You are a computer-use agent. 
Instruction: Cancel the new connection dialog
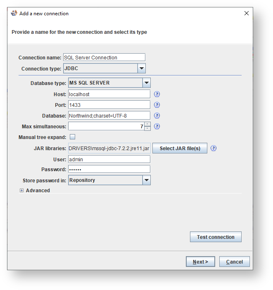234,262
